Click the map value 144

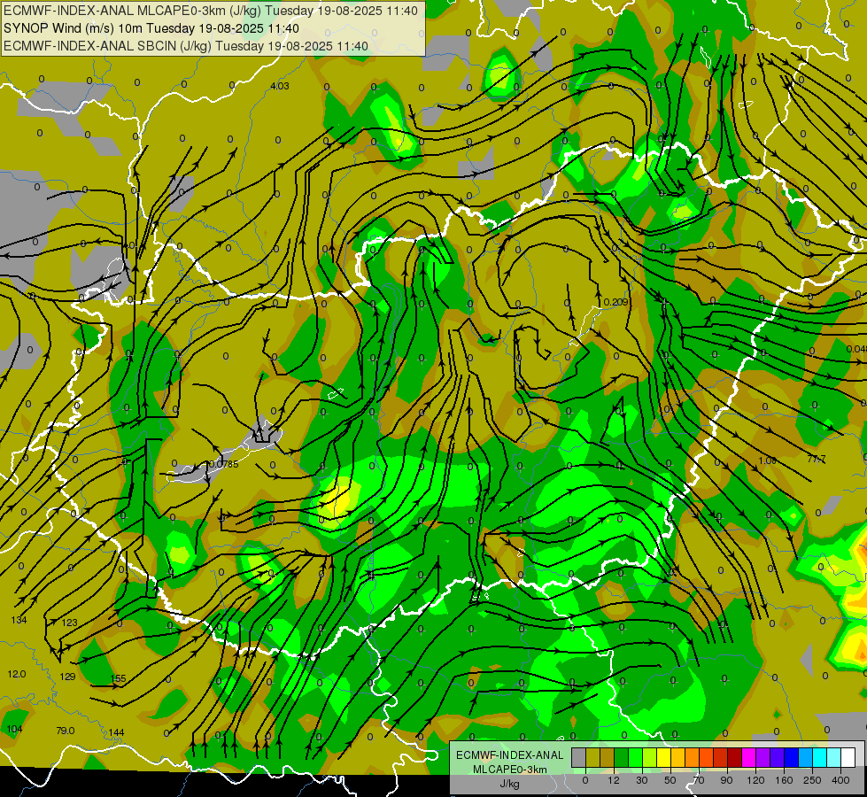click(x=116, y=732)
